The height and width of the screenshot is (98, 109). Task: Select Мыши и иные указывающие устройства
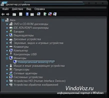(x=39, y=66)
